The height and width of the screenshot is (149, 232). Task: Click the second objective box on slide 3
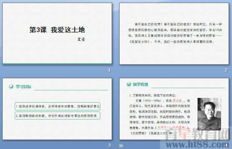click(58, 116)
